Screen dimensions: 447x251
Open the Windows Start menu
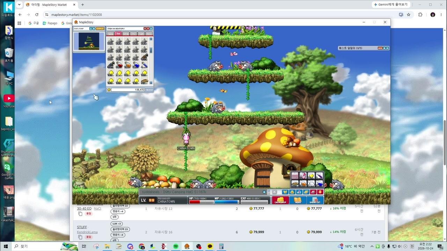6,246
